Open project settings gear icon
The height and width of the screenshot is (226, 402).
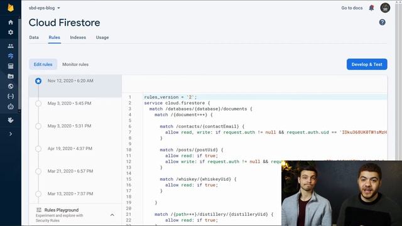click(11, 32)
